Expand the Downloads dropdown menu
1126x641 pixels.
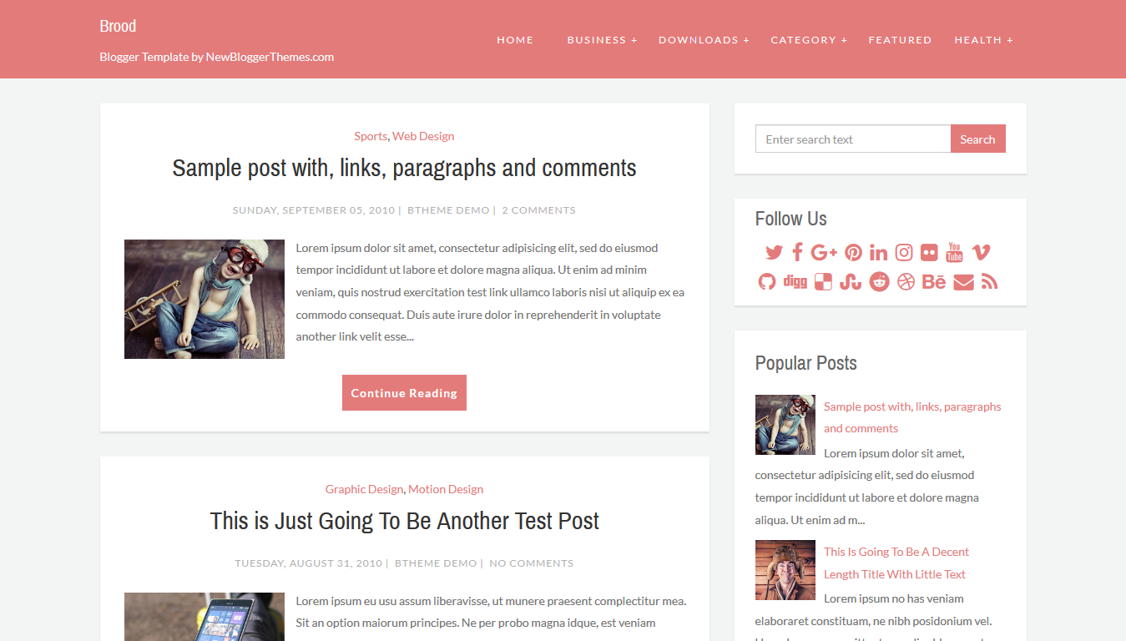704,40
